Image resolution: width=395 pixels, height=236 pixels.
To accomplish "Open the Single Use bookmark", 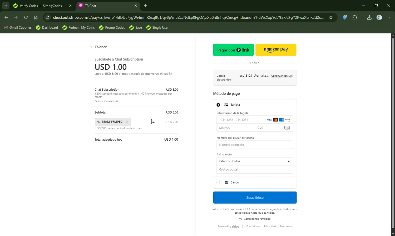I will pos(157,27).
